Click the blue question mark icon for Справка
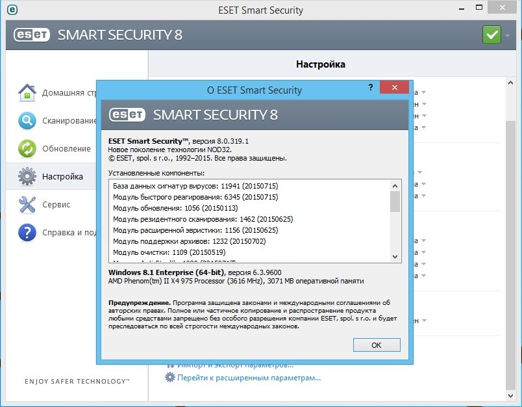Image resolution: width=522 pixels, height=407 pixels. click(27, 232)
